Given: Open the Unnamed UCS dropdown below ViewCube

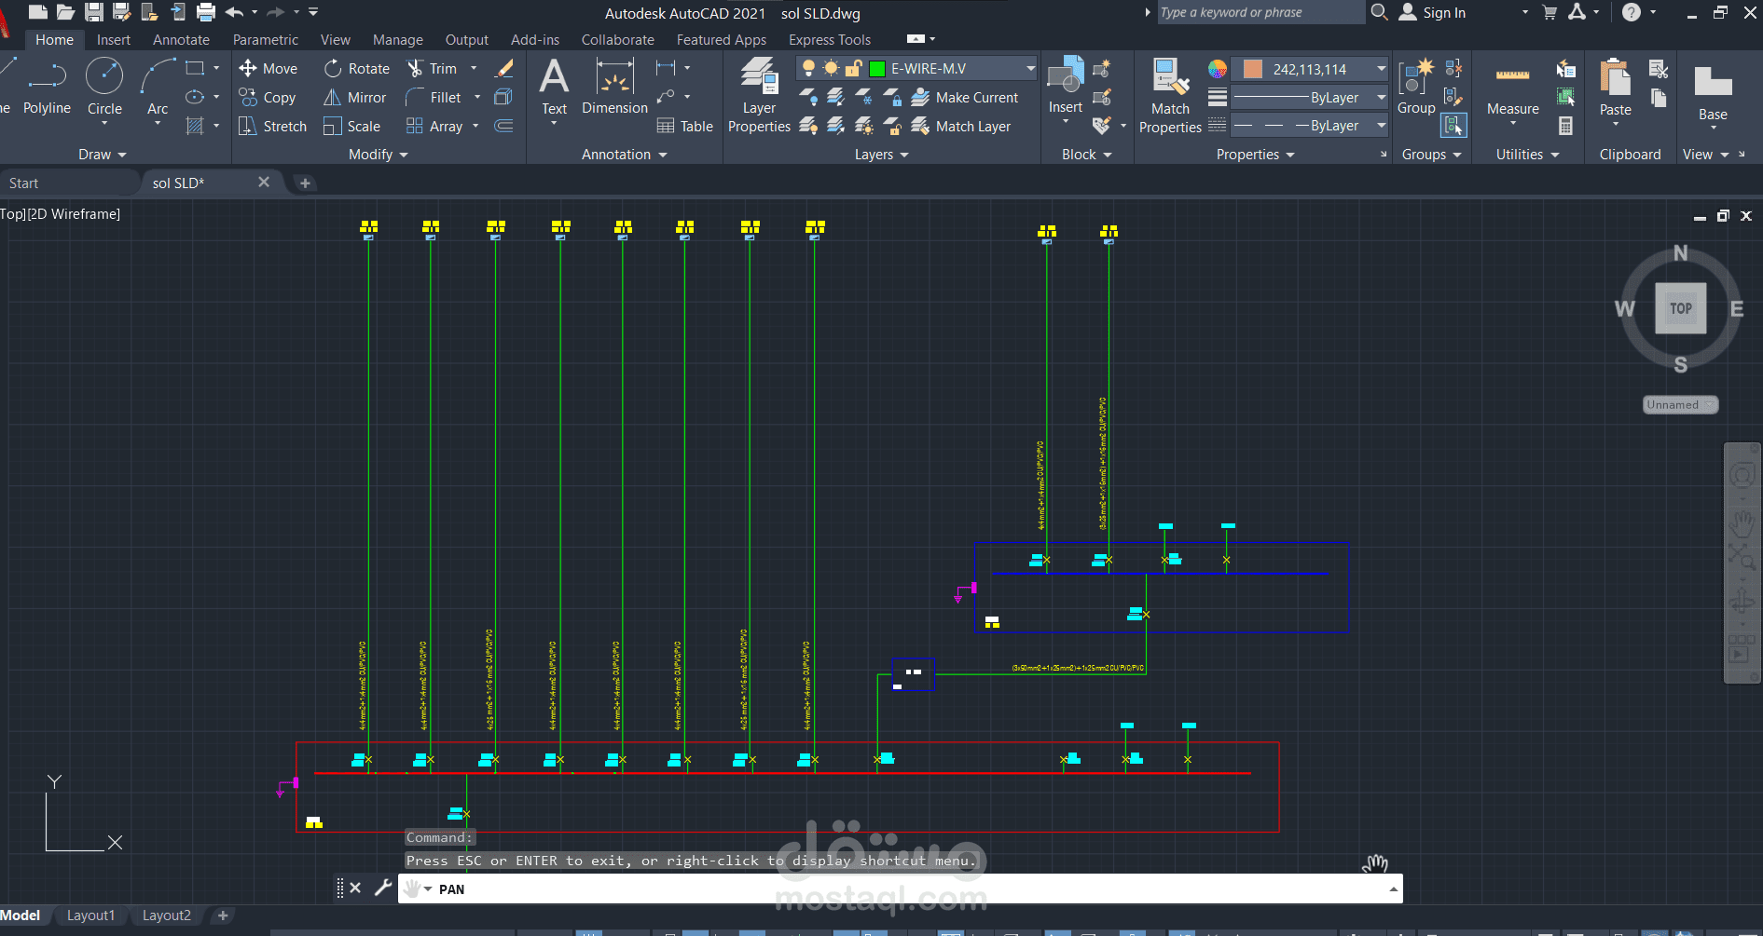Looking at the screenshot, I should pos(1680,405).
